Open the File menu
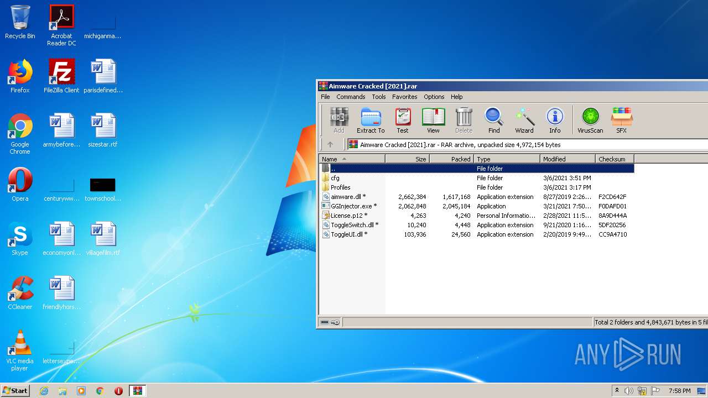The height and width of the screenshot is (398, 708). (x=325, y=97)
